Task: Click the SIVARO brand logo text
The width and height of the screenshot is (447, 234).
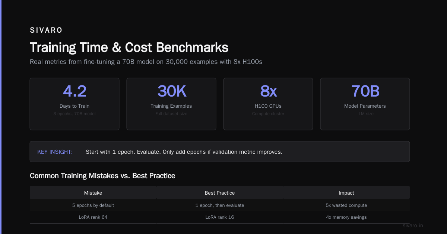Action: point(46,30)
